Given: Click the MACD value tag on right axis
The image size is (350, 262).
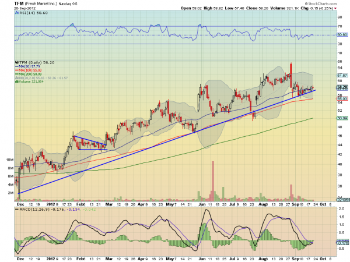Looking at the screenshot, I should point(342,243).
